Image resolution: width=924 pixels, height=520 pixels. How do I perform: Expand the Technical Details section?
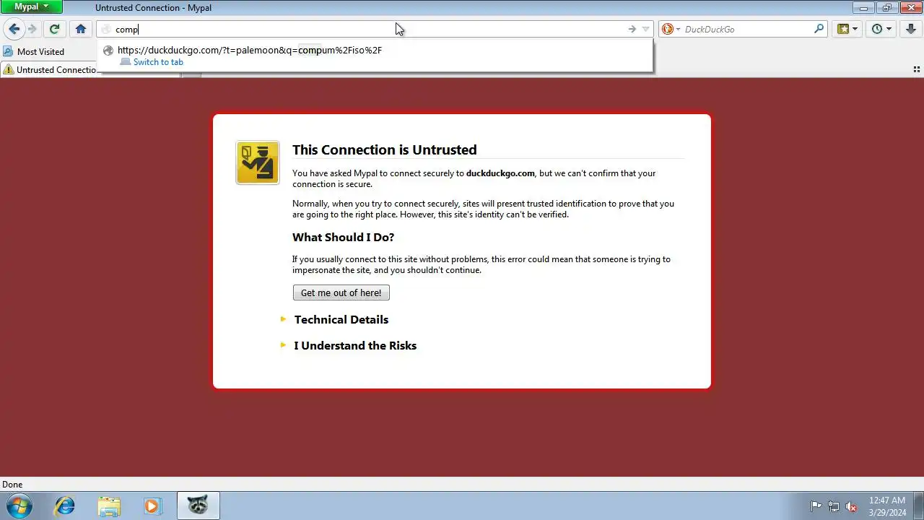[341, 319]
